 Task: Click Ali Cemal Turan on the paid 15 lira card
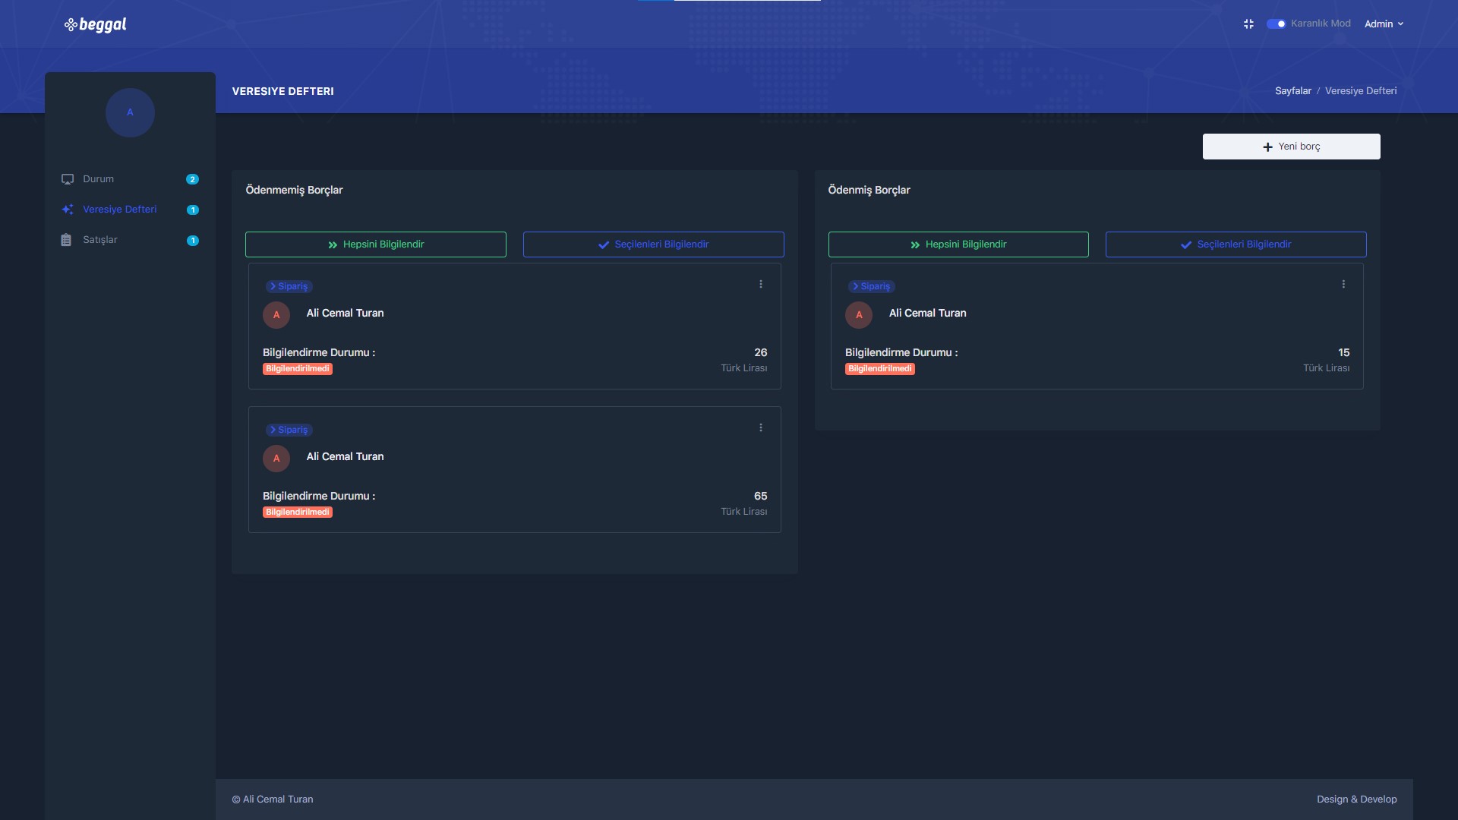(x=927, y=313)
